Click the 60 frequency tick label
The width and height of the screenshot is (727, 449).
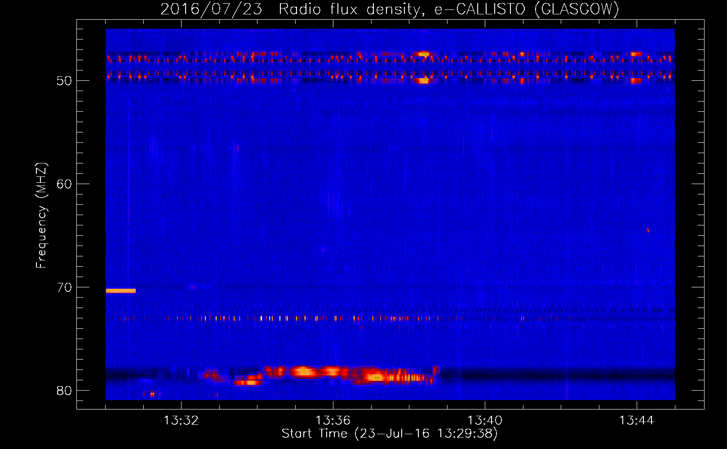click(64, 184)
